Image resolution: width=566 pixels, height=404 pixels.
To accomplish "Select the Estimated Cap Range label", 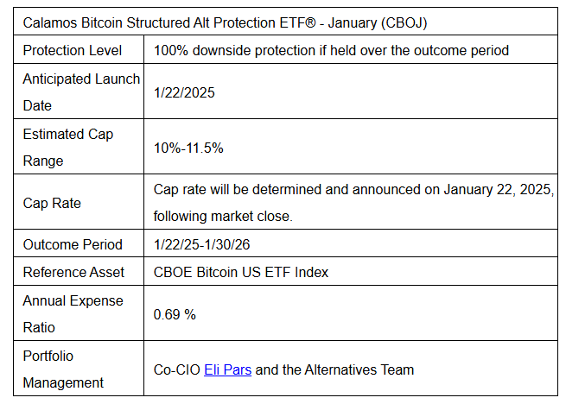I will (x=68, y=147).
